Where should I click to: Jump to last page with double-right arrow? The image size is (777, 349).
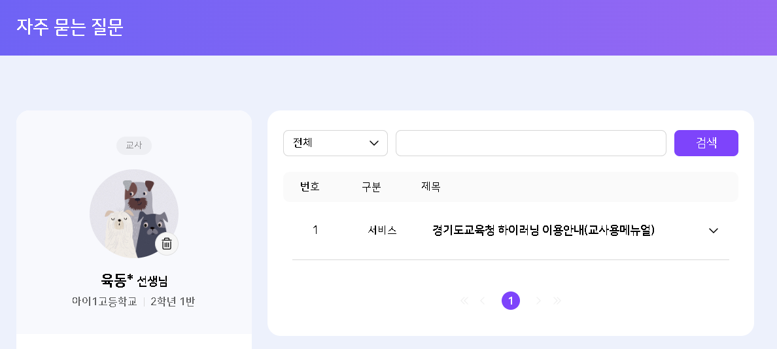click(x=557, y=301)
